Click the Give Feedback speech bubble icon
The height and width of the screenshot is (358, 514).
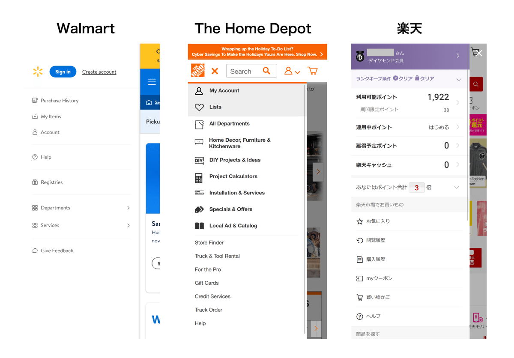35,251
